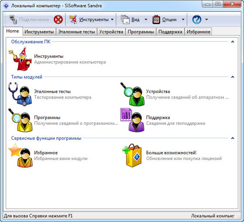Click status bar text 'Для вызова Справки нажмите F1'
244x222 pixels.
(x=38, y=216)
